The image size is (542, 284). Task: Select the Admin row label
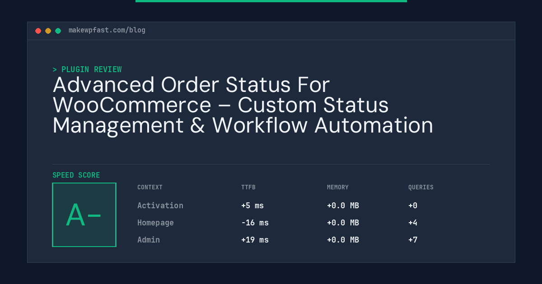tap(149, 240)
